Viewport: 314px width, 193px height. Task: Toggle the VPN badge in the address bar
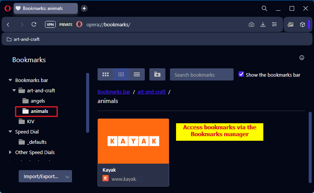(x=50, y=24)
